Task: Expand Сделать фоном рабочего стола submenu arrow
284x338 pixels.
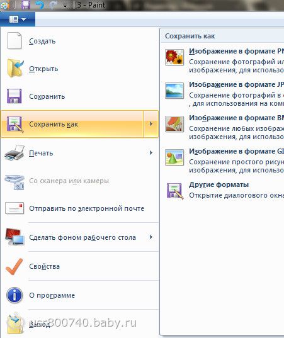Action: coord(151,237)
